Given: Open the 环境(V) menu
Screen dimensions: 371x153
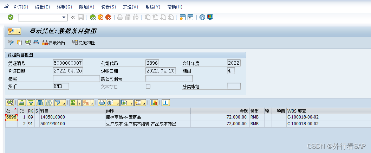Looking at the screenshot, I should pyautogui.click(x=130, y=7).
